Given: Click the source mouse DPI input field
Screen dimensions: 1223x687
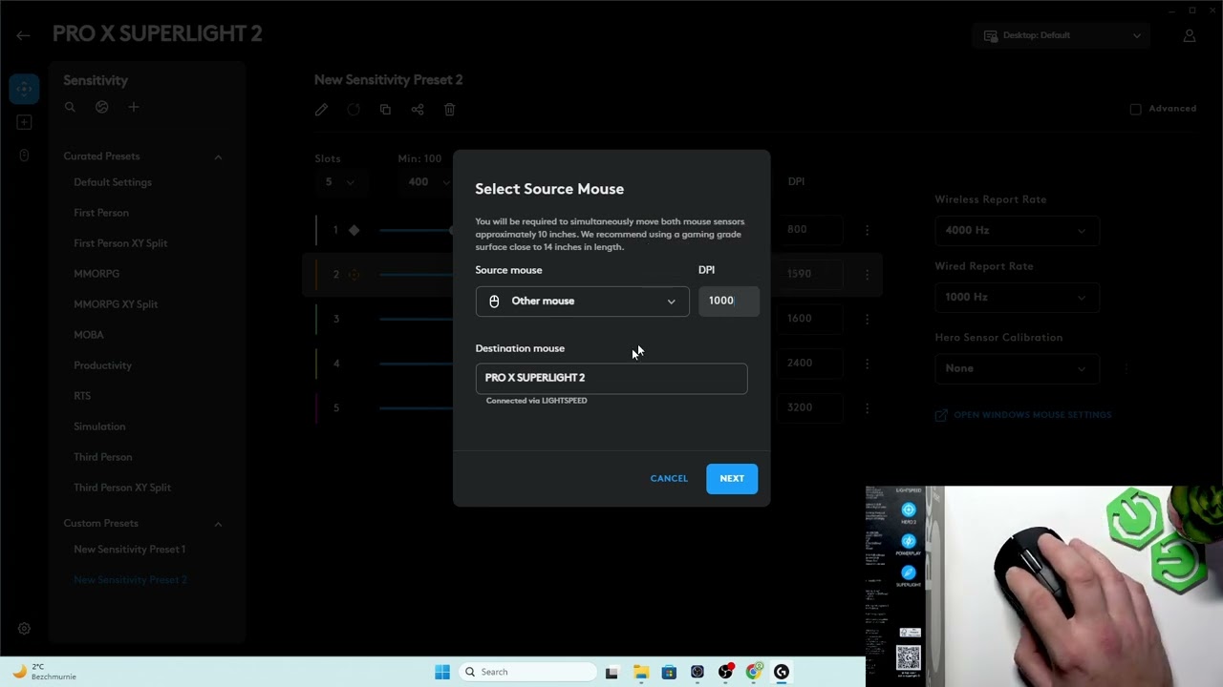Looking at the screenshot, I should tap(729, 302).
